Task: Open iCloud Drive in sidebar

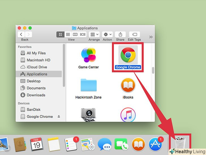Action: click(39, 67)
